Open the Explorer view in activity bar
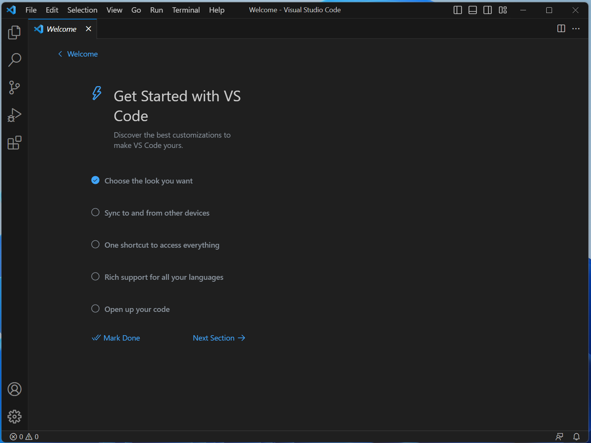 [x=15, y=32]
